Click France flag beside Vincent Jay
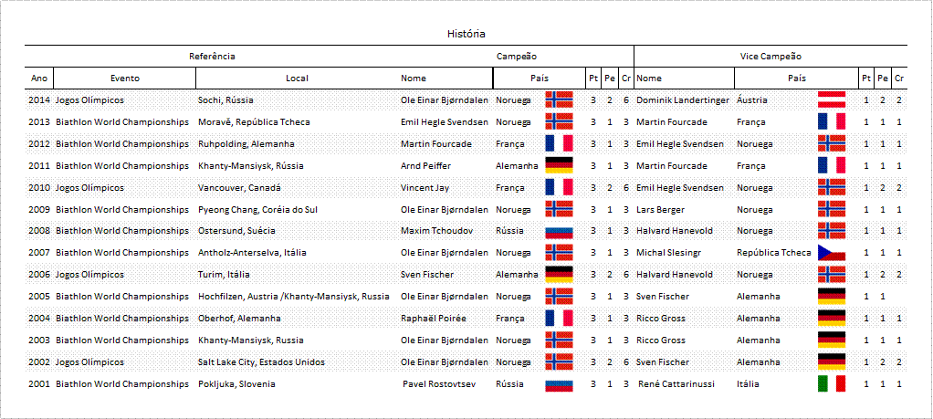Viewport: 933px width, 419px height. coord(559,187)
